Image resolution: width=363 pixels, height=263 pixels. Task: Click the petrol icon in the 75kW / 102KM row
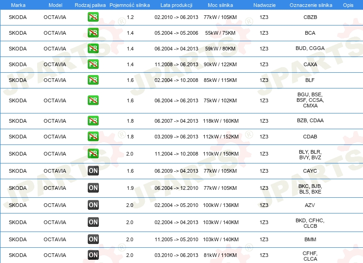click(93, 100)
